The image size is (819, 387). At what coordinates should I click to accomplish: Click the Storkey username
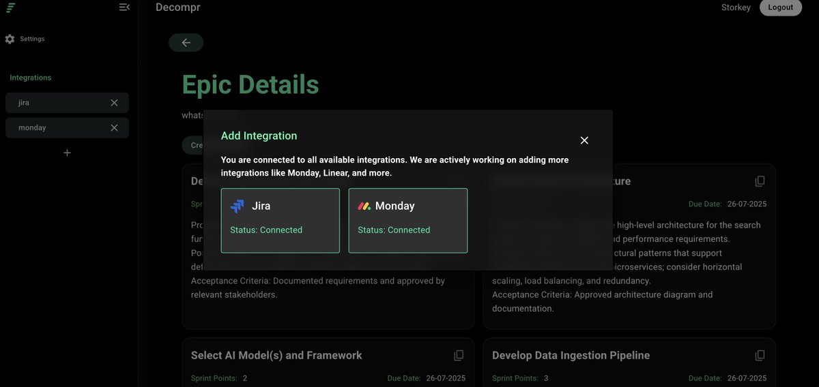point(736,7)
